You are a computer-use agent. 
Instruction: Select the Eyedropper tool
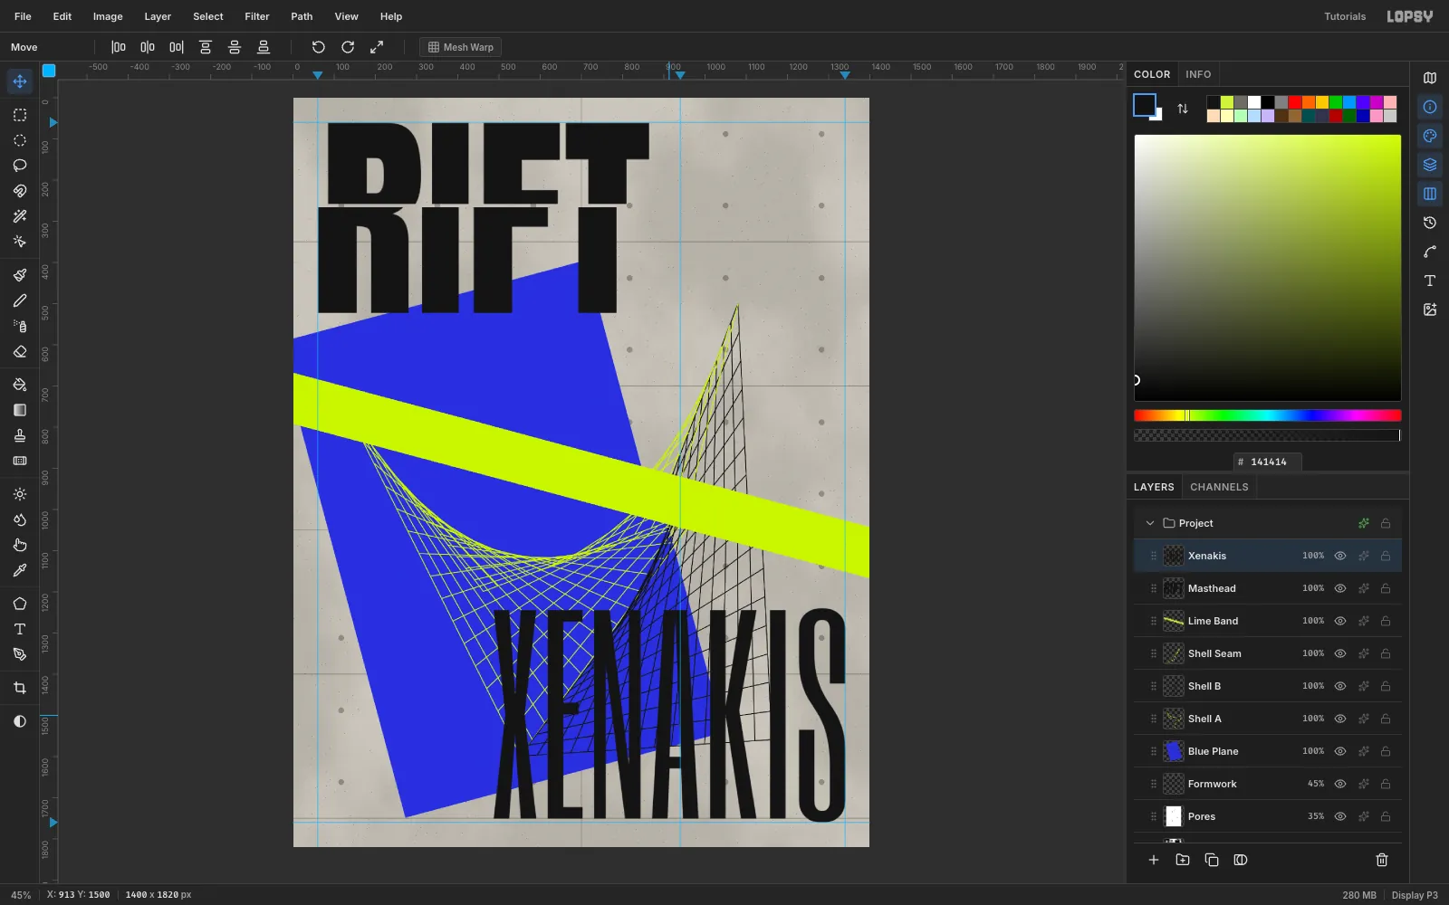coord(20,570)
